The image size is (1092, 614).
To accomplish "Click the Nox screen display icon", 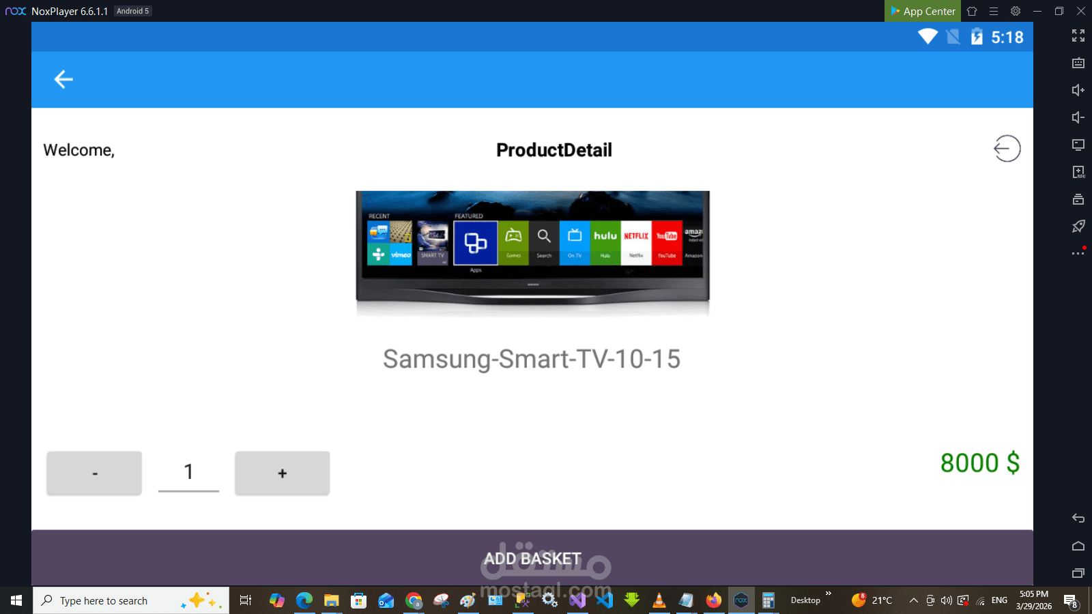I will tap(1078, 145).
